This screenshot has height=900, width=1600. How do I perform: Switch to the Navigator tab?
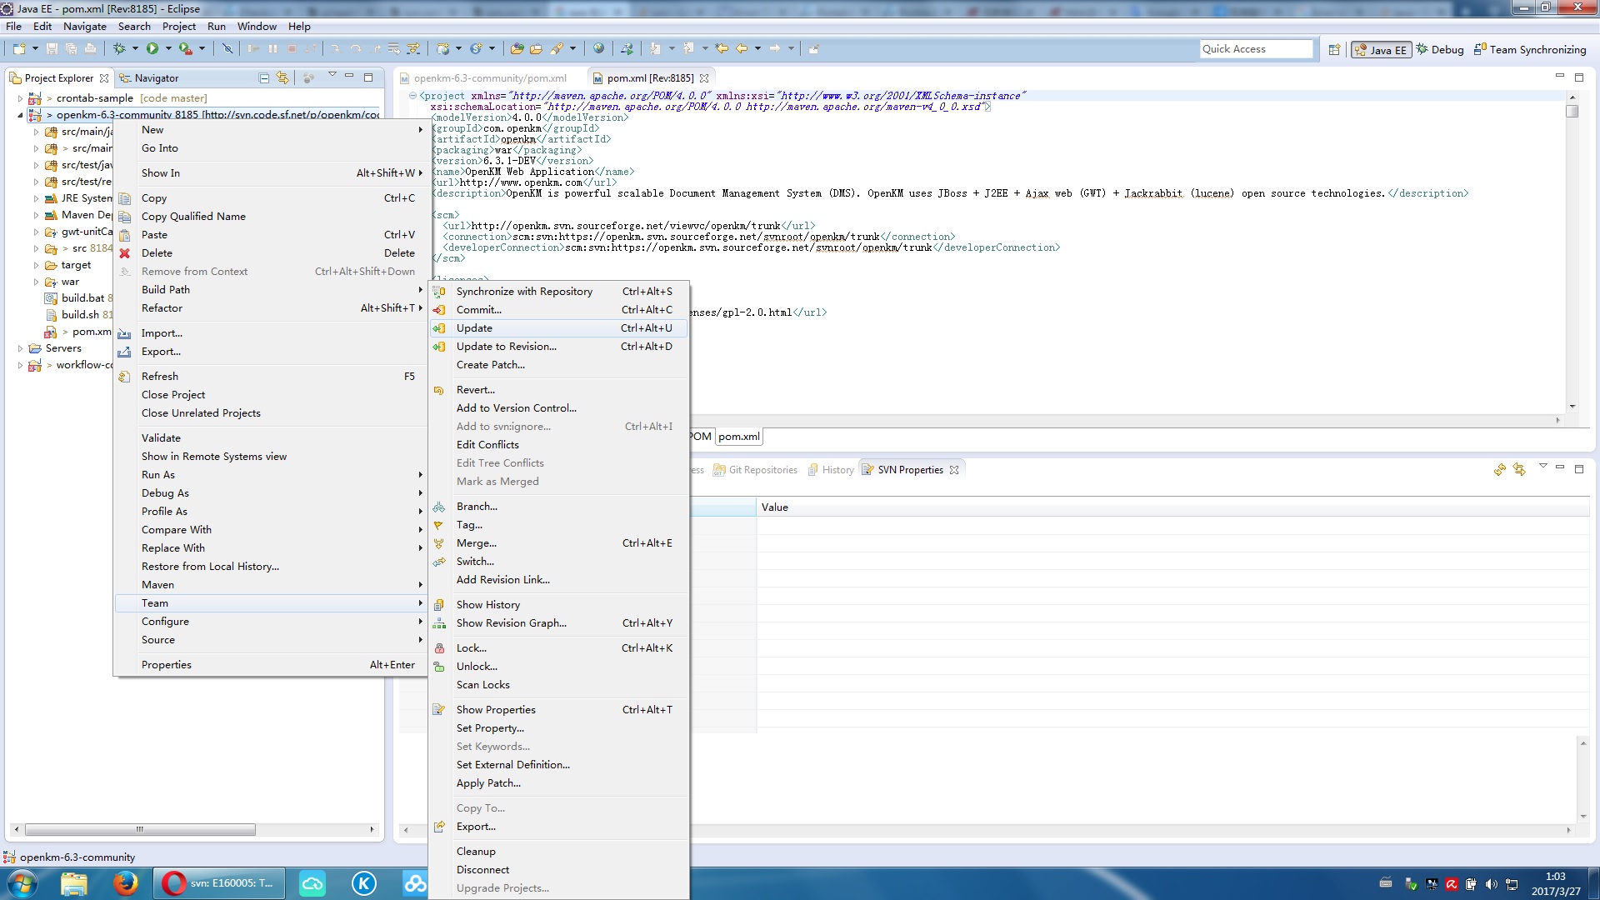tap(156, 78)
